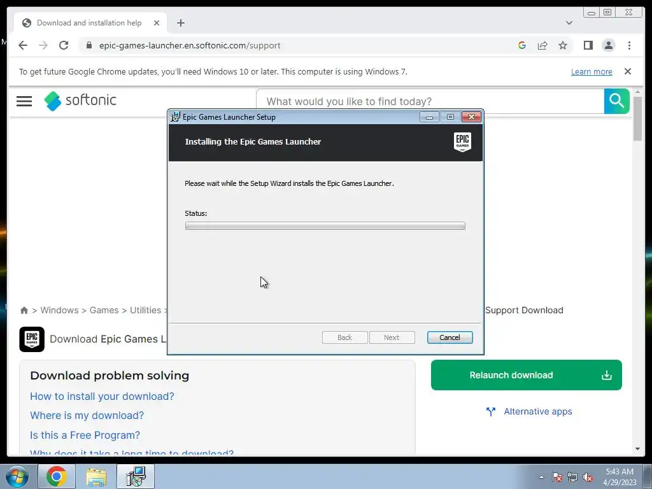Open the Games breadcrumb link

tap(104, 310)
